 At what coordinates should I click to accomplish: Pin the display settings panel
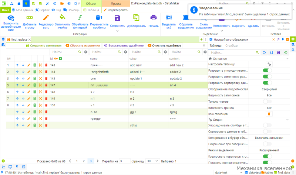tap(283, 40)
